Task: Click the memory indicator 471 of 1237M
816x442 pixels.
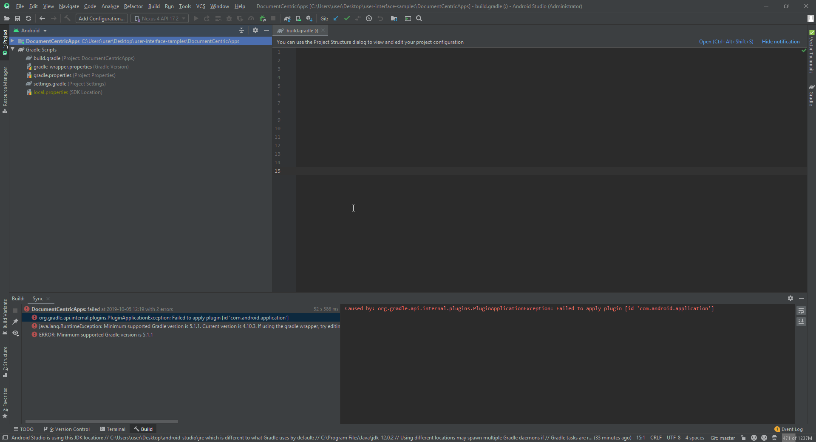Action: [x=798, y=438]
